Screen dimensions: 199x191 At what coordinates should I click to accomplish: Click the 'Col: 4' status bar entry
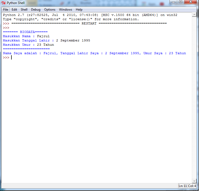pyautogui.click(x=192, y=186)
